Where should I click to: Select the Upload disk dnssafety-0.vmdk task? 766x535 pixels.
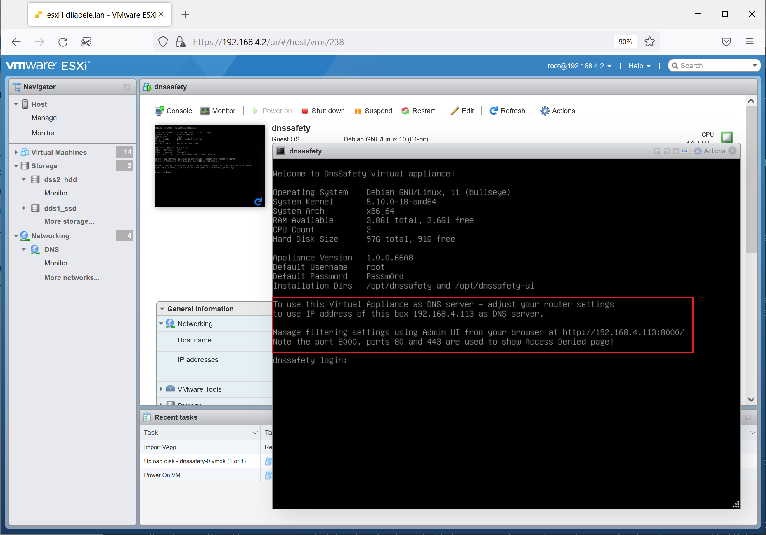(x=200, y=461)
